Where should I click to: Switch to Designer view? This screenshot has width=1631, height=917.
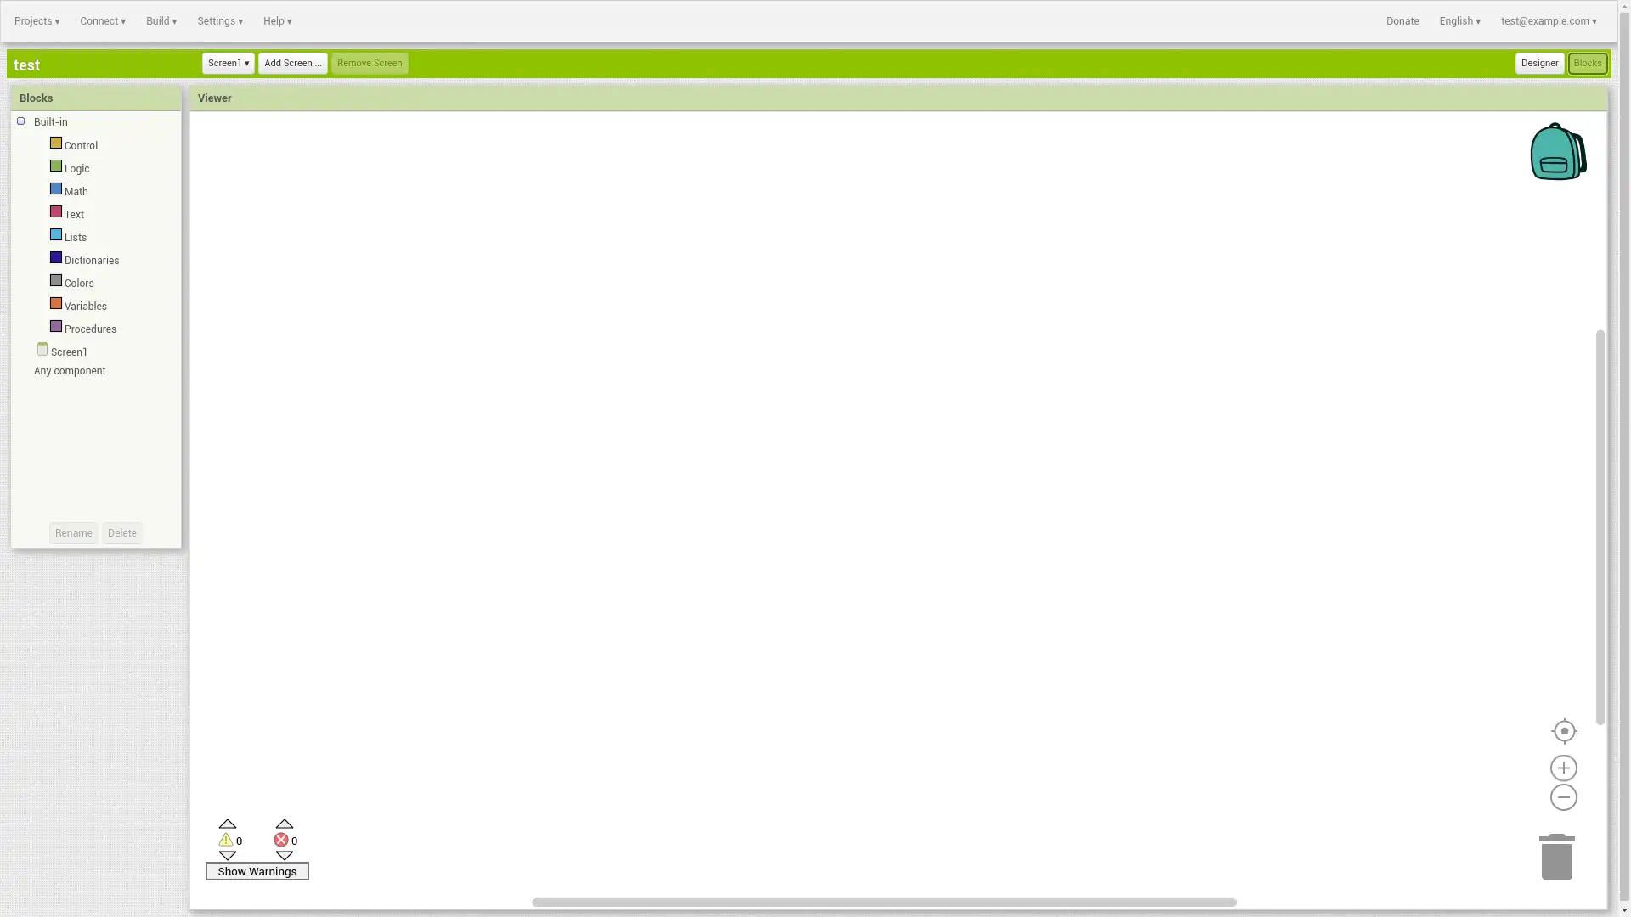[1539, 63]
